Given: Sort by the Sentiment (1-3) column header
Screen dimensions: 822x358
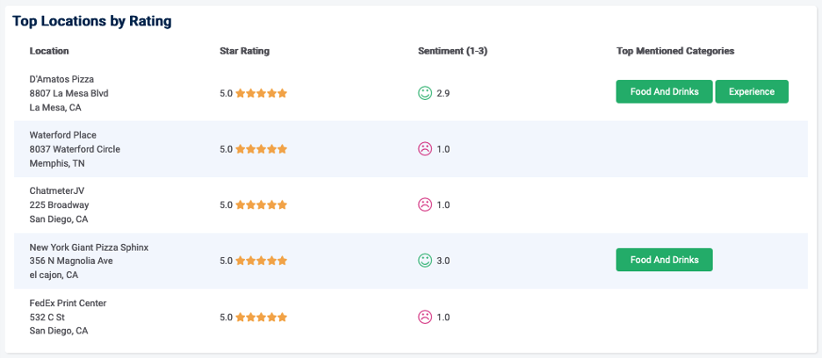Looking at the screenshot, I should 452,51.
